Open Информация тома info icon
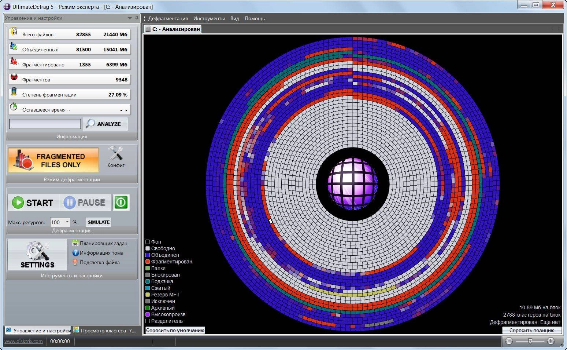 coord(75,253)
